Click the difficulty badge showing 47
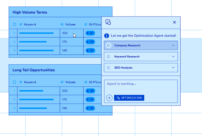The width and height of the screenshot is (202, 136). pos(90,33)
